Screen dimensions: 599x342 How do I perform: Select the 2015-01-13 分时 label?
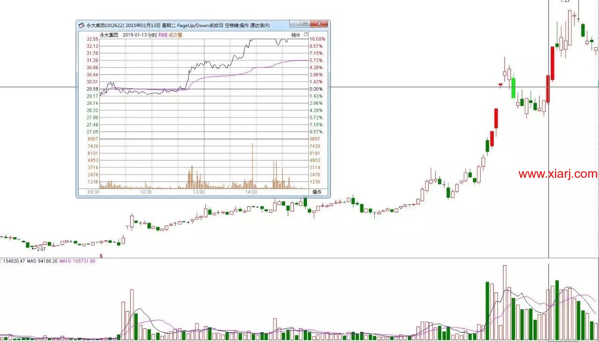tap(139, 35)
